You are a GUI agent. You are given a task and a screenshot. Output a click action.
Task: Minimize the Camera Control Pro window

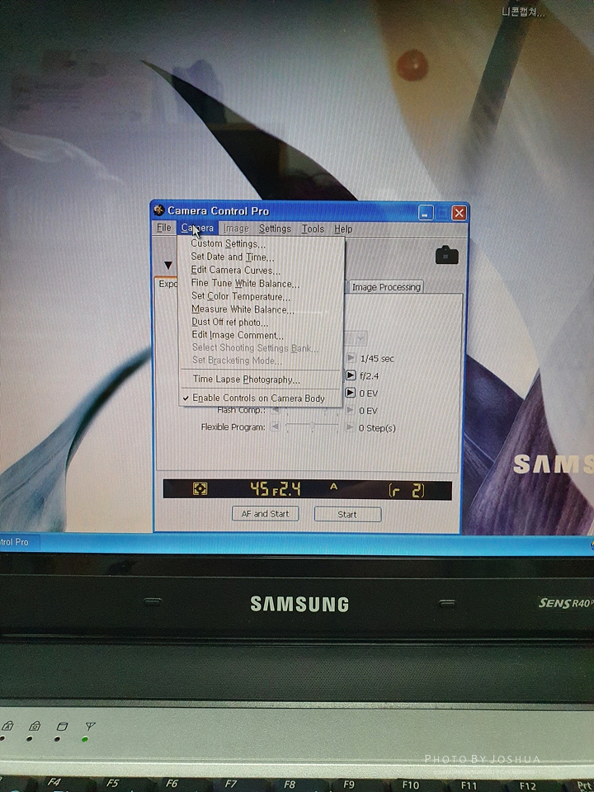coord(426,213)
